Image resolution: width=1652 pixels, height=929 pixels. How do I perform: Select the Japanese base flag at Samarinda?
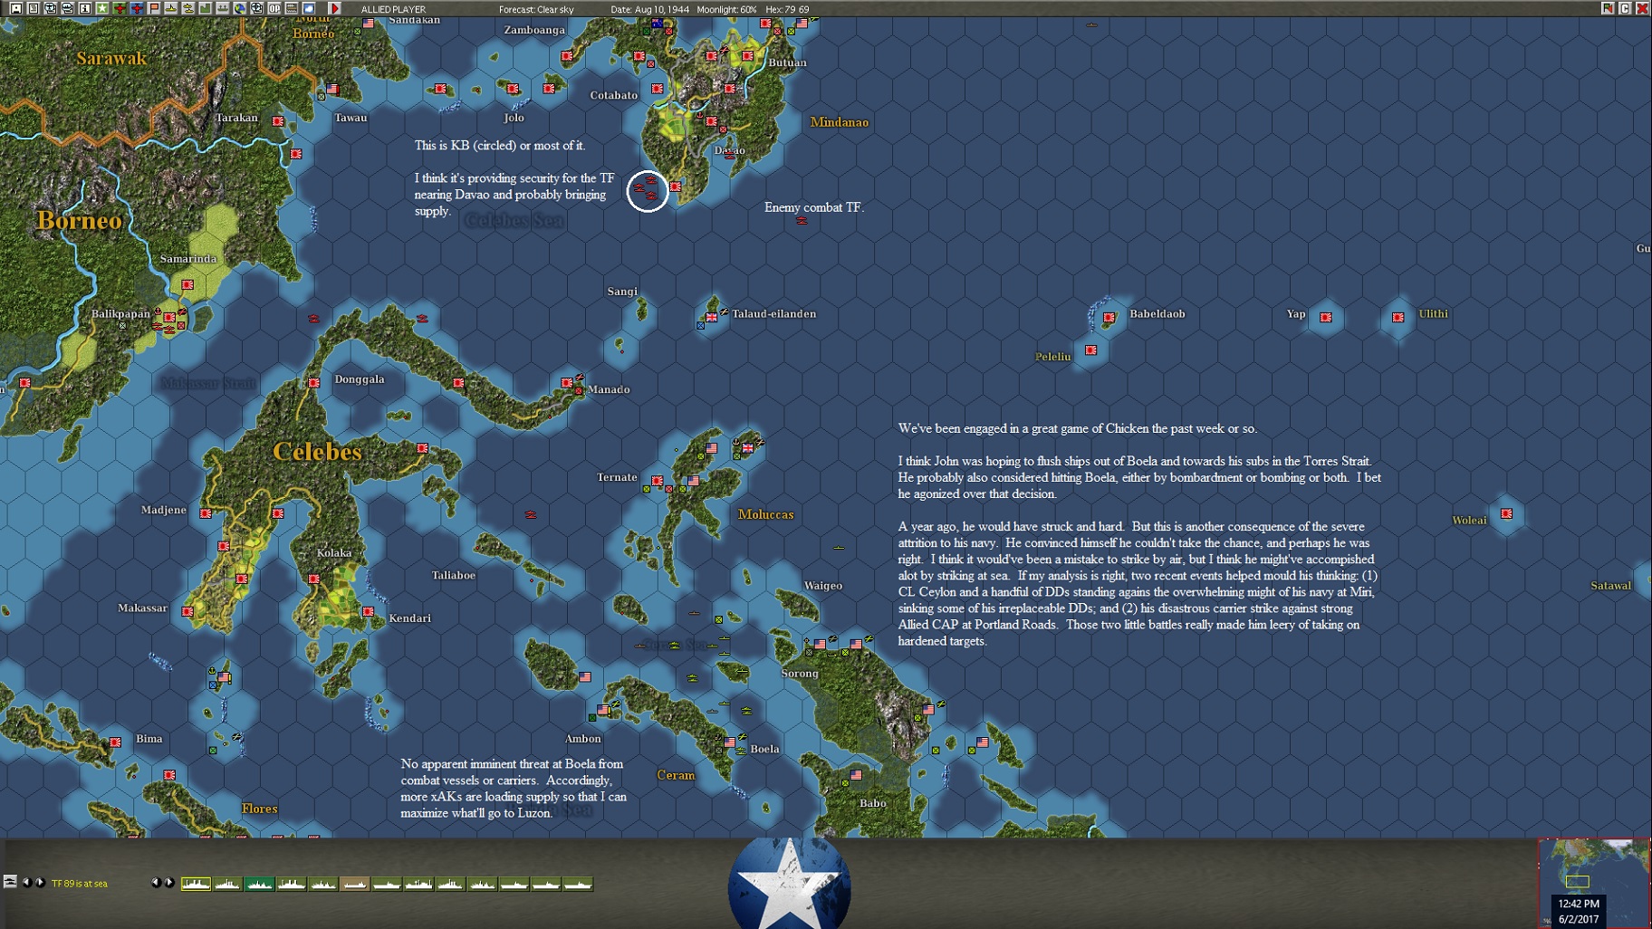coord(187,285)
